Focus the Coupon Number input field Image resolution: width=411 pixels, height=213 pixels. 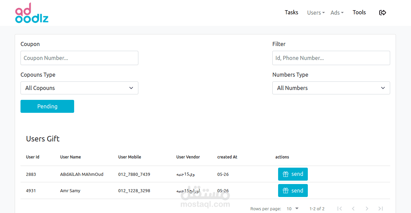tap(79, 58)
